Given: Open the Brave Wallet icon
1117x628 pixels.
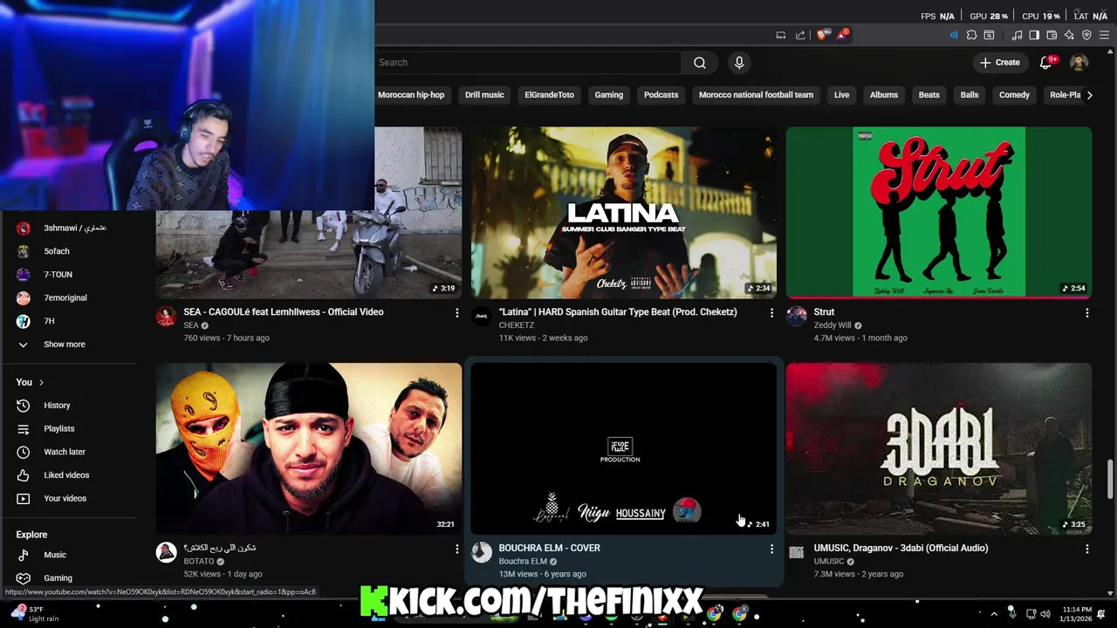Looking at the screenshot, I should coord(1052,35).
